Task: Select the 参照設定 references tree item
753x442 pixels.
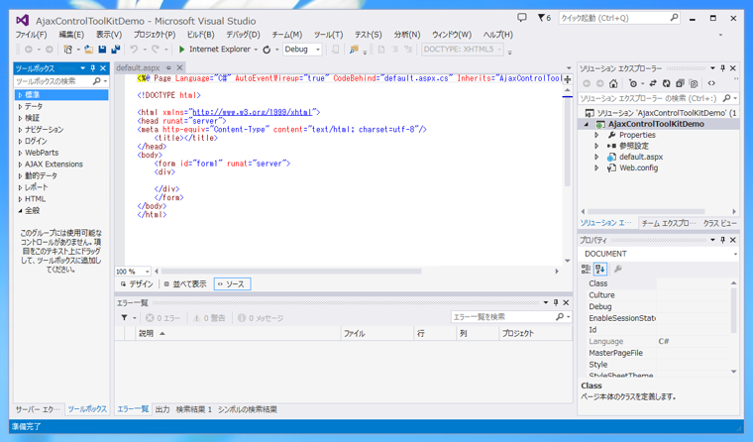Action: [633, 146]
